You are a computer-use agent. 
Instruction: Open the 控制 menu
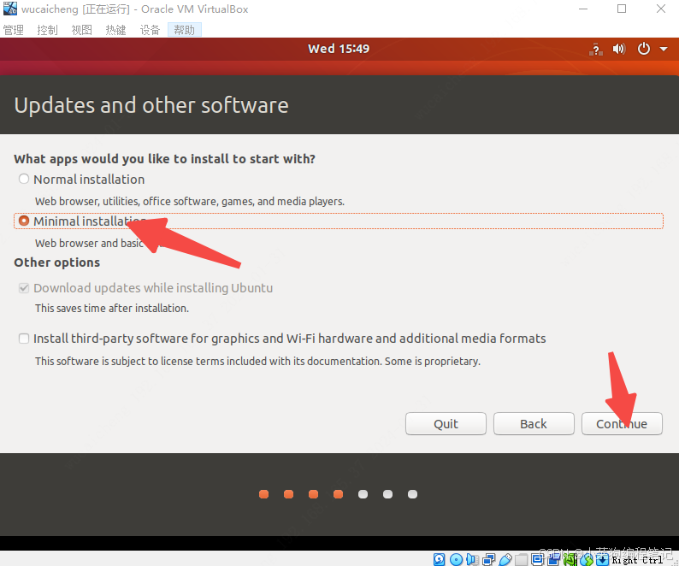(47, 30)
